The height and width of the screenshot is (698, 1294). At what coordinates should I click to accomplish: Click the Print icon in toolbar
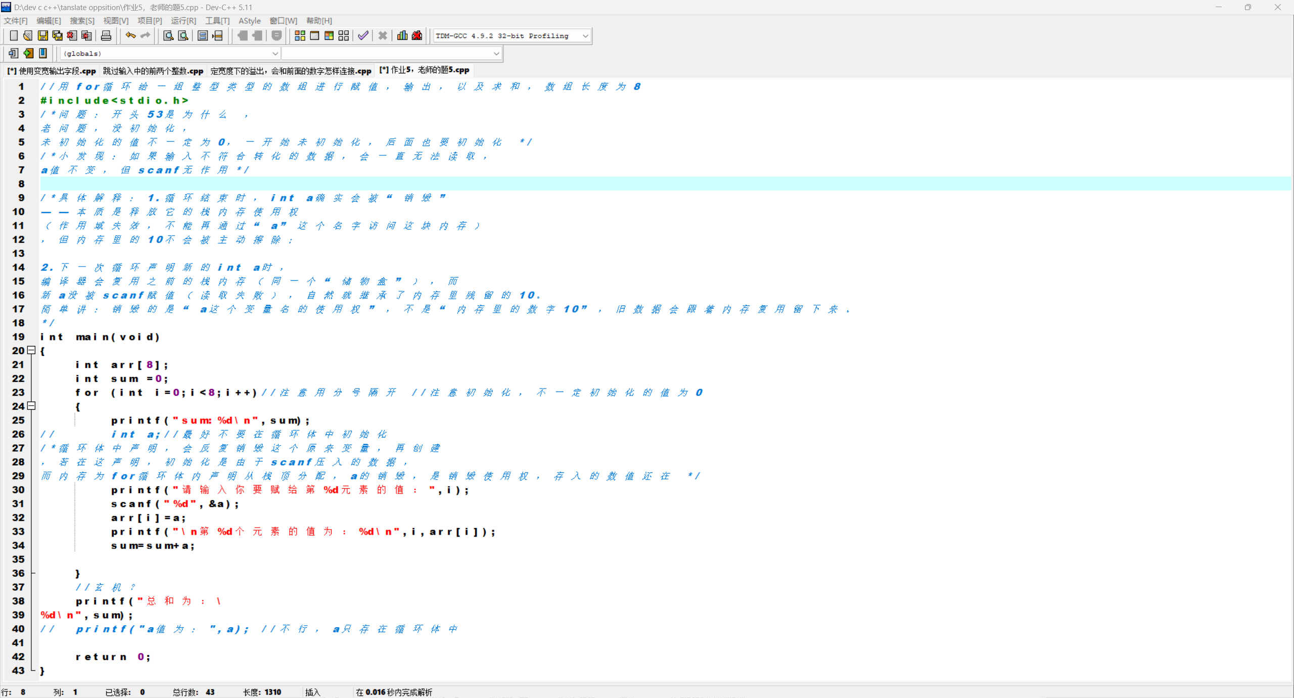pyautogui.click(x=106, y=35)
